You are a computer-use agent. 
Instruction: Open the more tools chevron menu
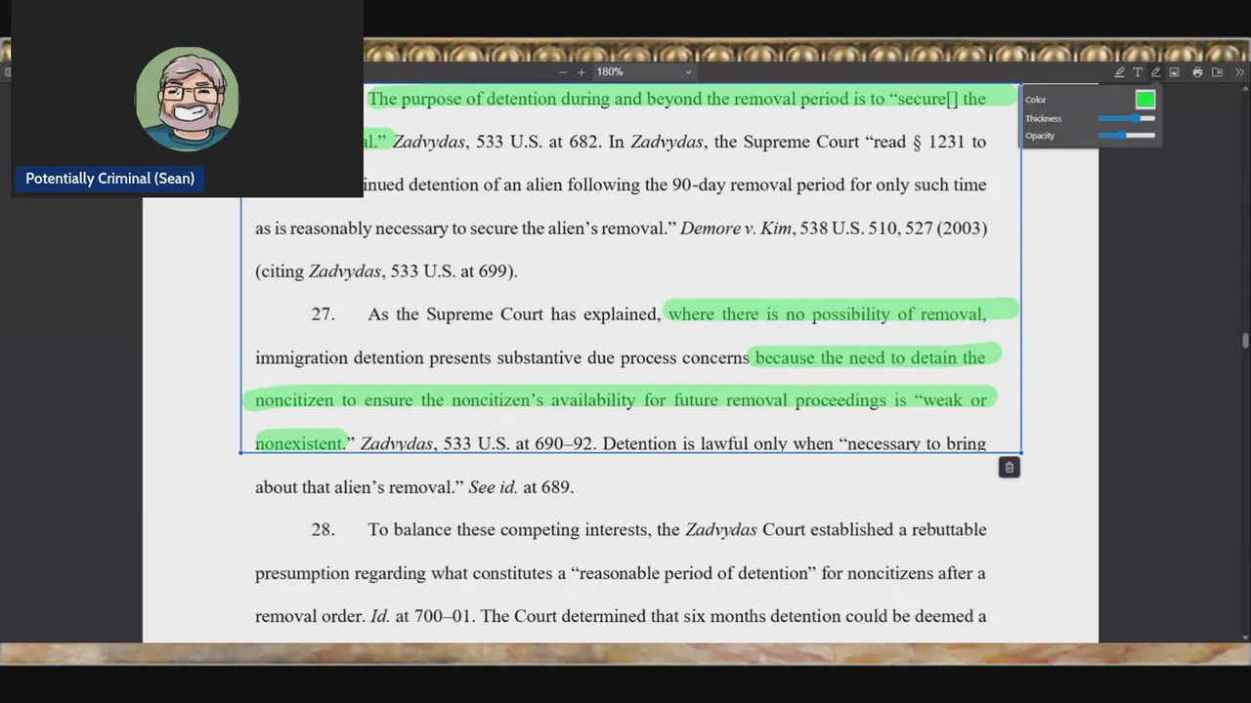(1239, 72)
